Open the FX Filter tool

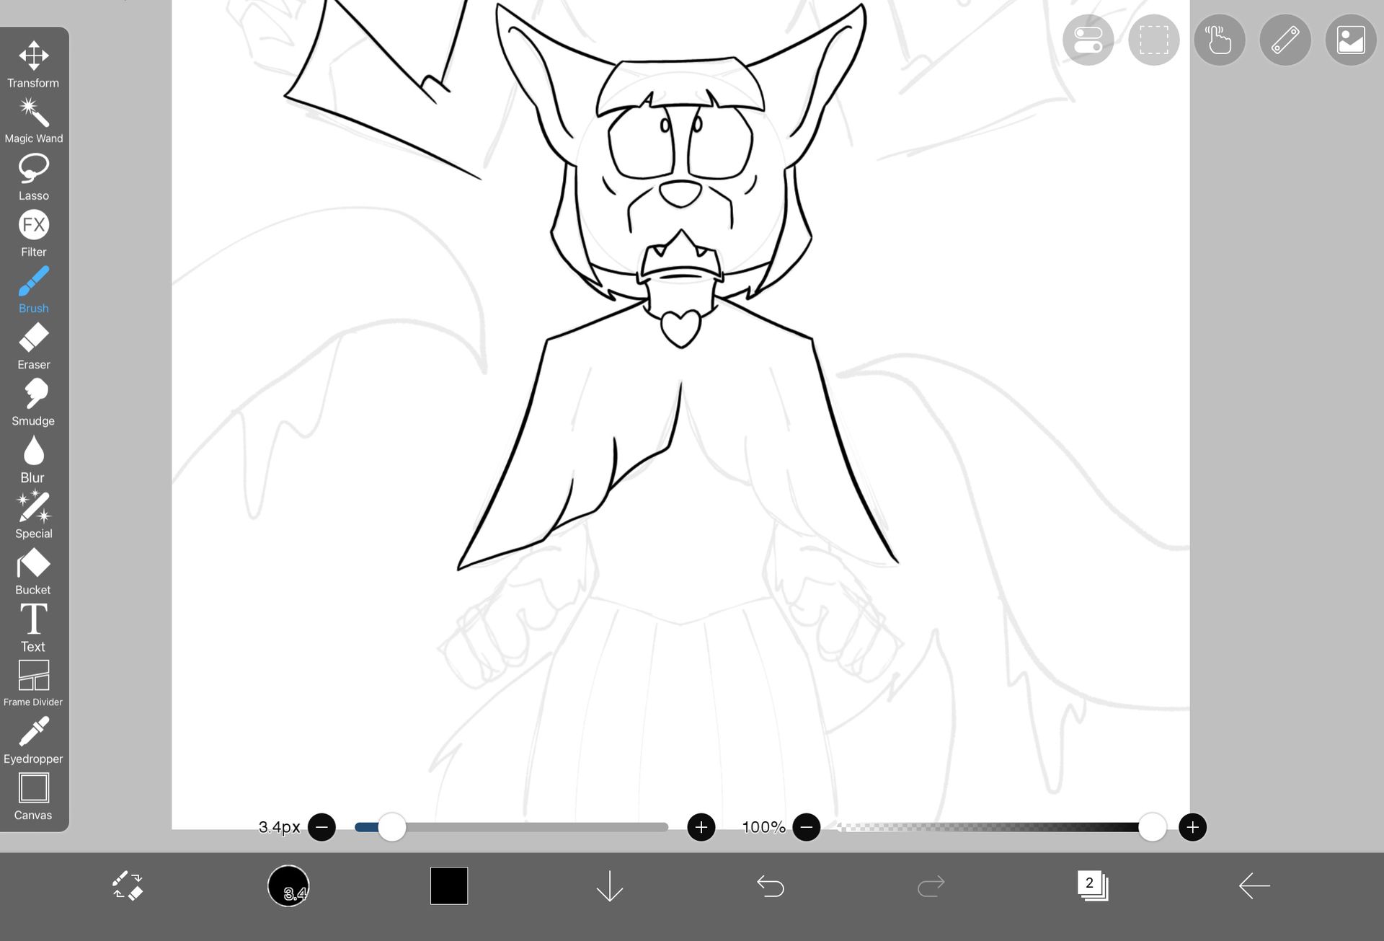[33, 234]
